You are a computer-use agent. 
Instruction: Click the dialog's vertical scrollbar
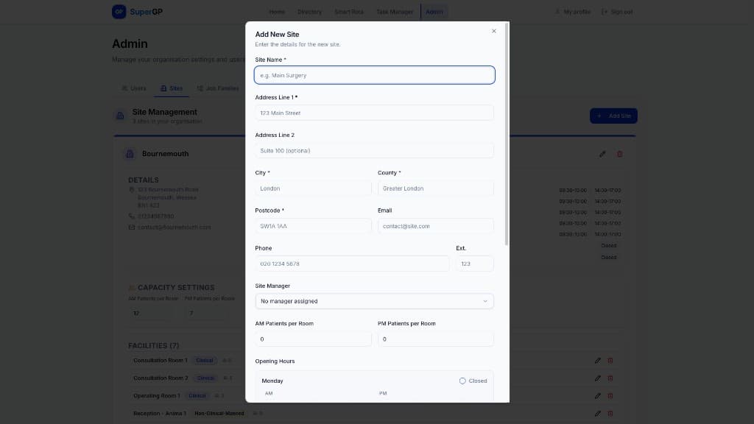(x=507, y=134)
